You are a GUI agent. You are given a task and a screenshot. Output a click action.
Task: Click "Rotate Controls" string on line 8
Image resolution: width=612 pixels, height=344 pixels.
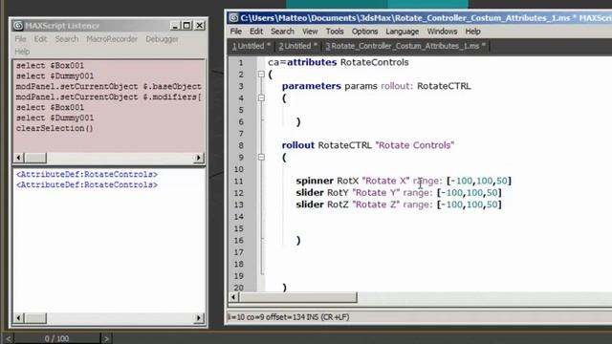pyautogui.click(x=415, y=145)
